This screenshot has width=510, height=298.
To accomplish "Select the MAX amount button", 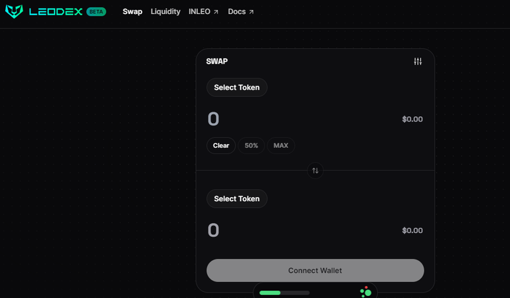I will (x=281, y=145).
